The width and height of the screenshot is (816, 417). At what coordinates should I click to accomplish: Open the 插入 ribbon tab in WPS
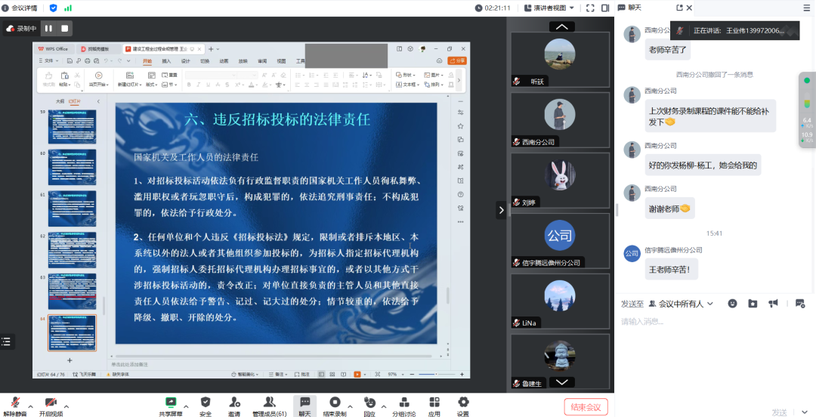[166, 61]
